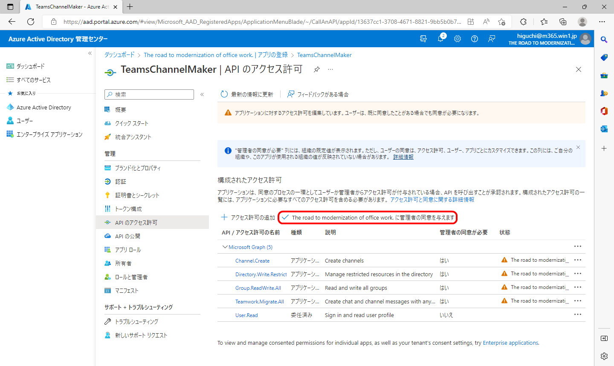Close the API permissions blade
The width and height of the screenshot is (614, 366).
(579, 69)
